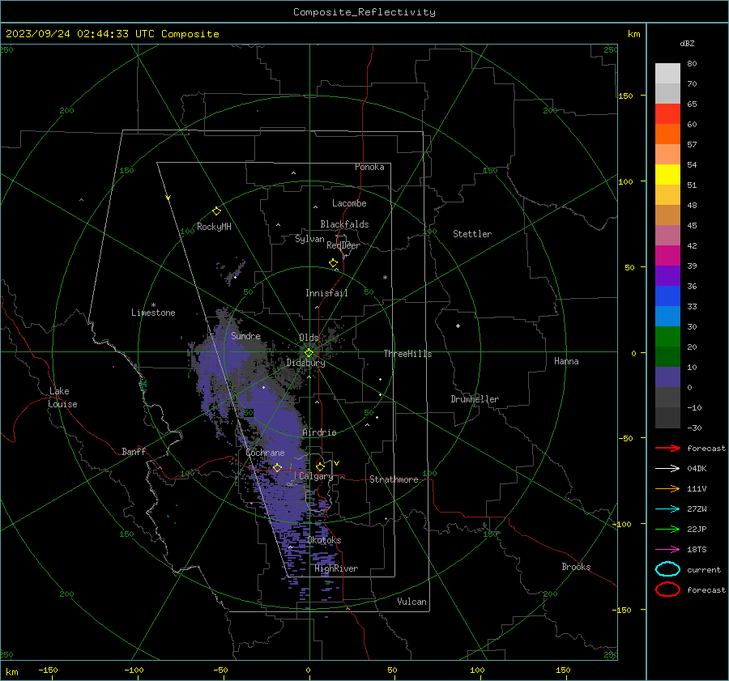Click the Okotoks label
729x681 pixels.
[324, 540]
